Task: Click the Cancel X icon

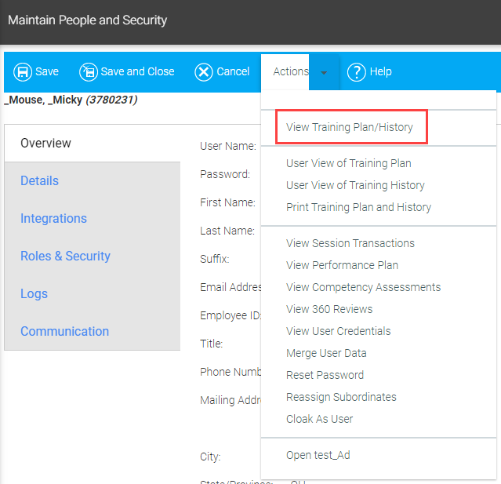Action: coord(204,71)
